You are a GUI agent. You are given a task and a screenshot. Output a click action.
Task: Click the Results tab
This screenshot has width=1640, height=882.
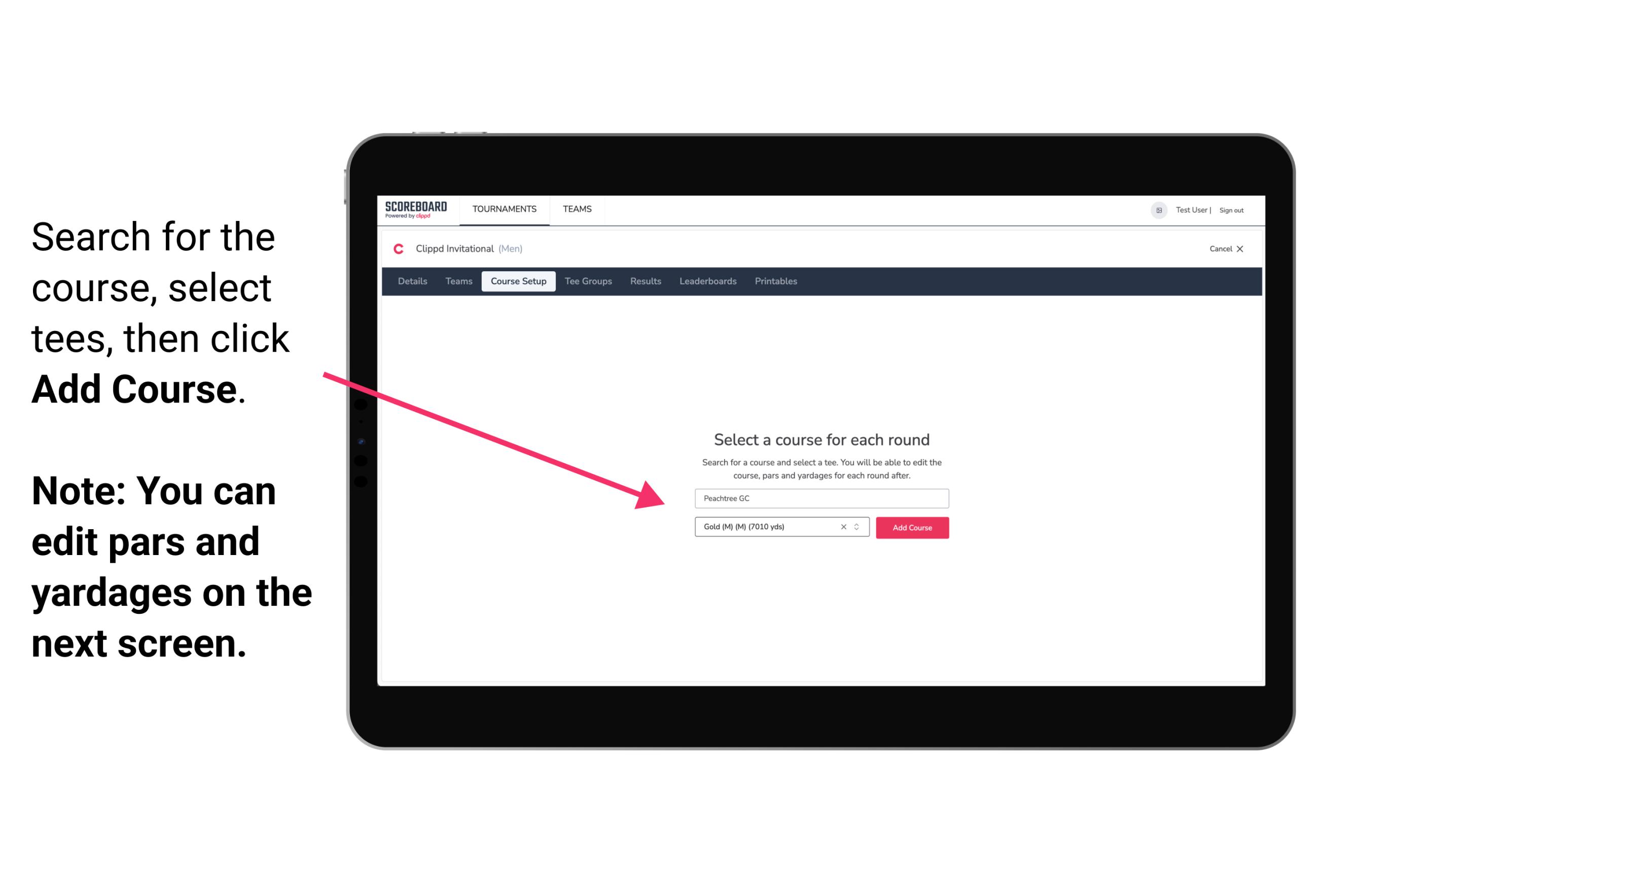pos(644,281)
